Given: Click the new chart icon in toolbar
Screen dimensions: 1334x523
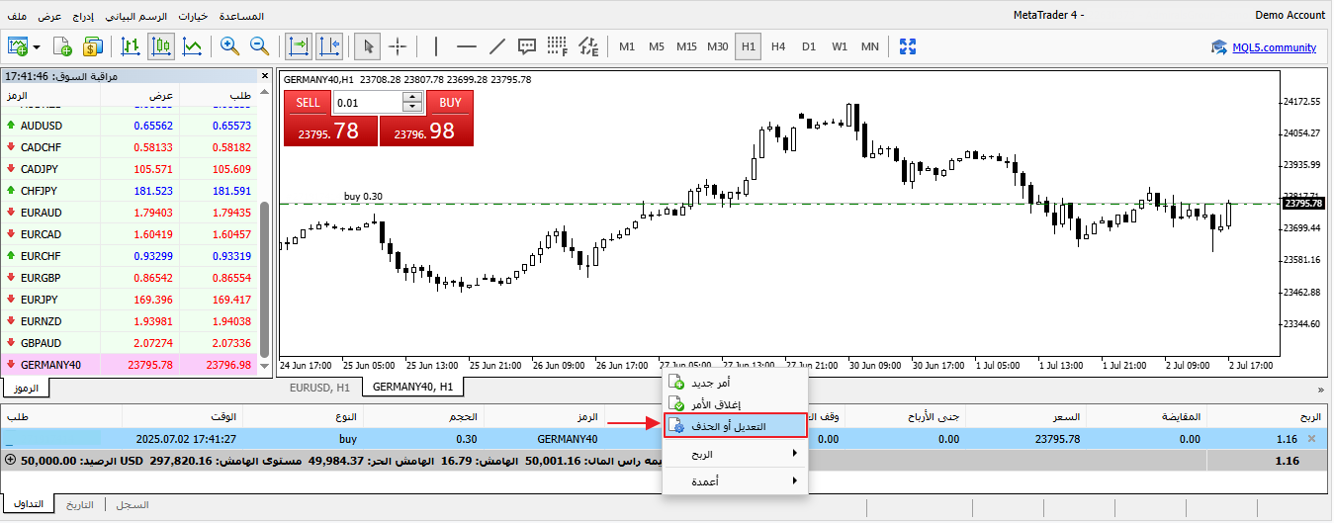Looking at the screenshot, I should click(19, 45).
